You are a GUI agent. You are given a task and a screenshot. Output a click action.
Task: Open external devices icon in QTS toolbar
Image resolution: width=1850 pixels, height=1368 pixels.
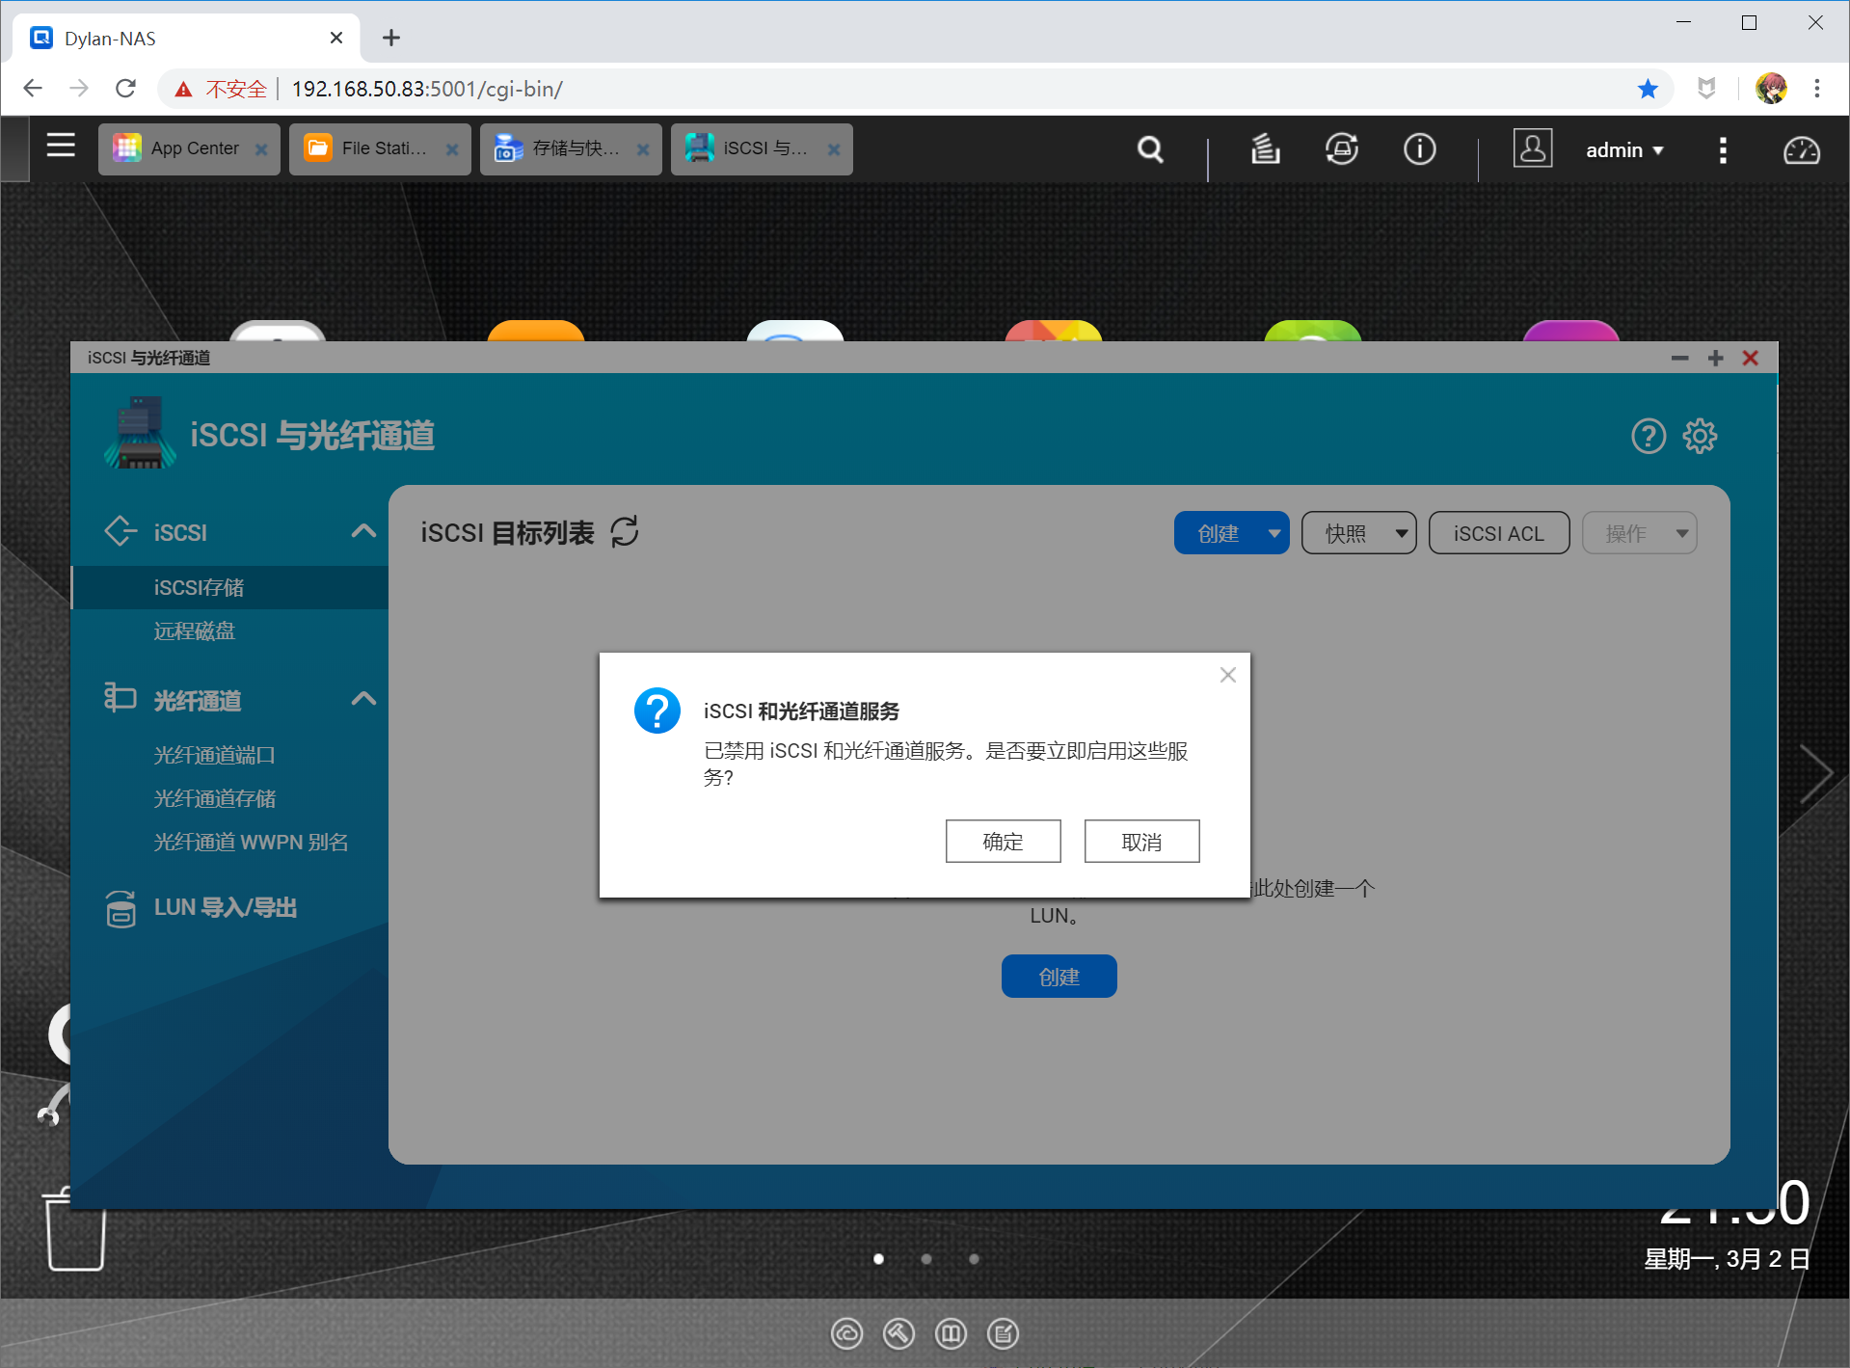(1342, 149)
